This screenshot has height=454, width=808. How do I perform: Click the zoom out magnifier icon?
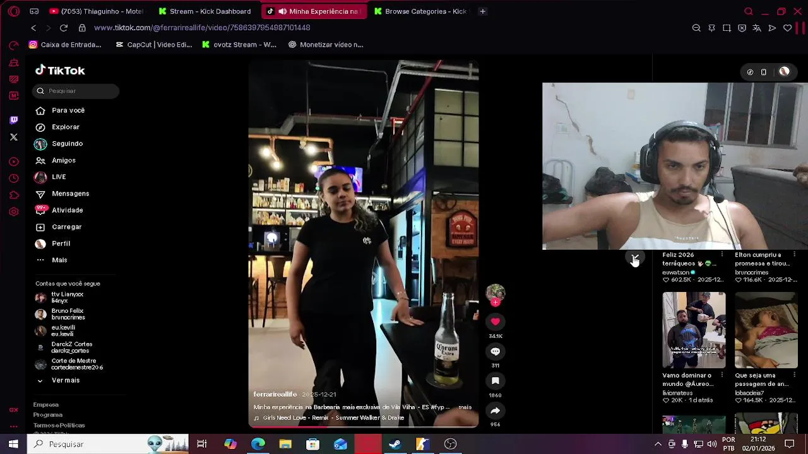coord(696,28)
